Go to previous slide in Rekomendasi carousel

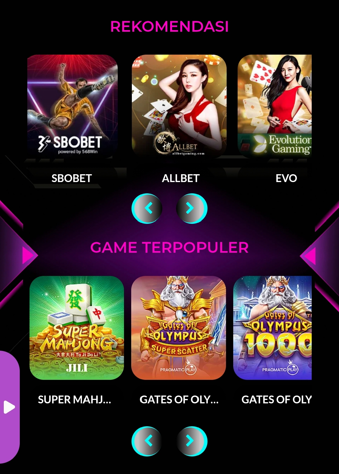(147, 208)
